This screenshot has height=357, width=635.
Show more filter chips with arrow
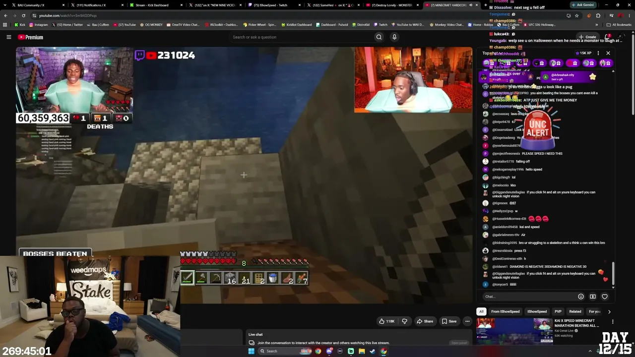[x=609, y=311]
